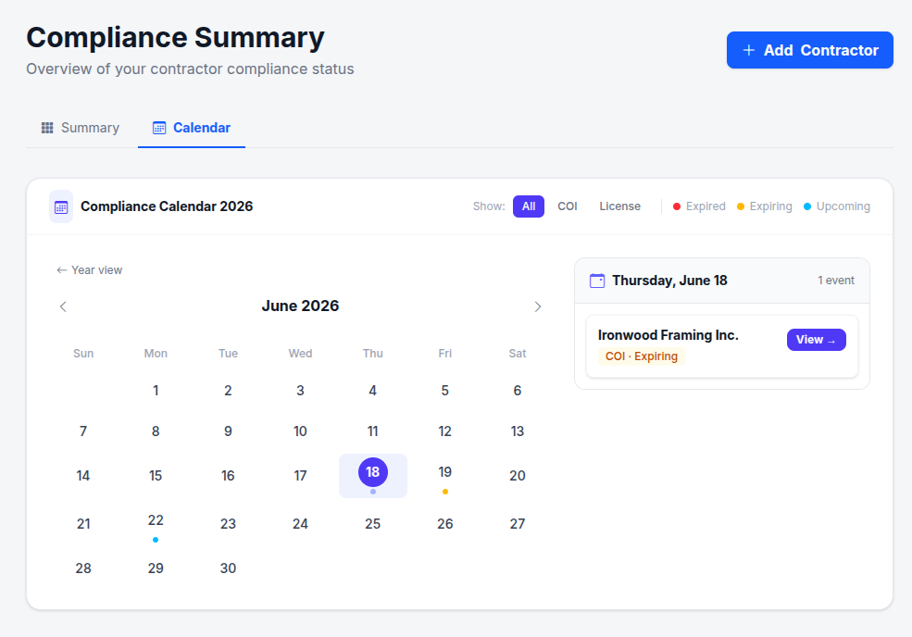Filter events by COI
Screen dimensions: 912x637
[567, 206]
